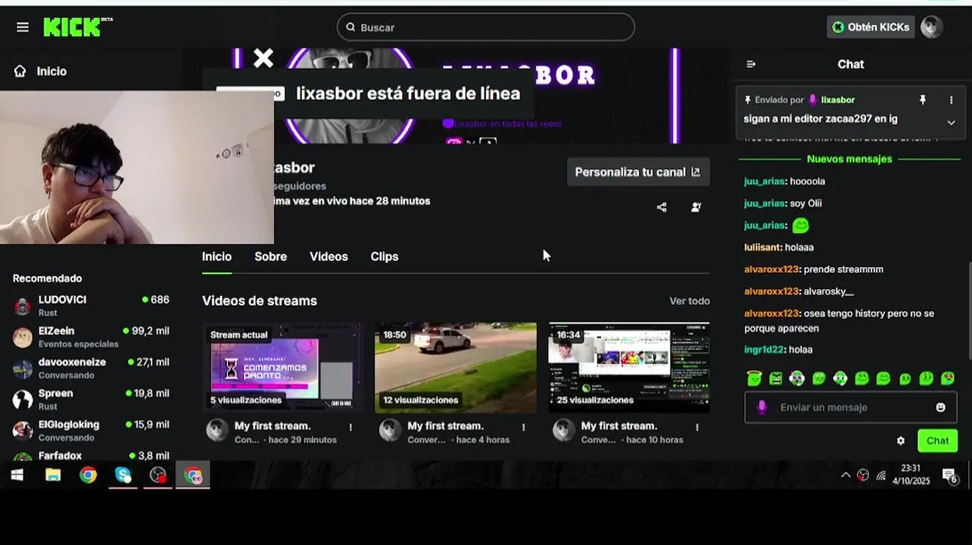This screenshot has width=972, height=545.
Task: Open LUDOVICI recommended channel
Action: click(91, 306)
